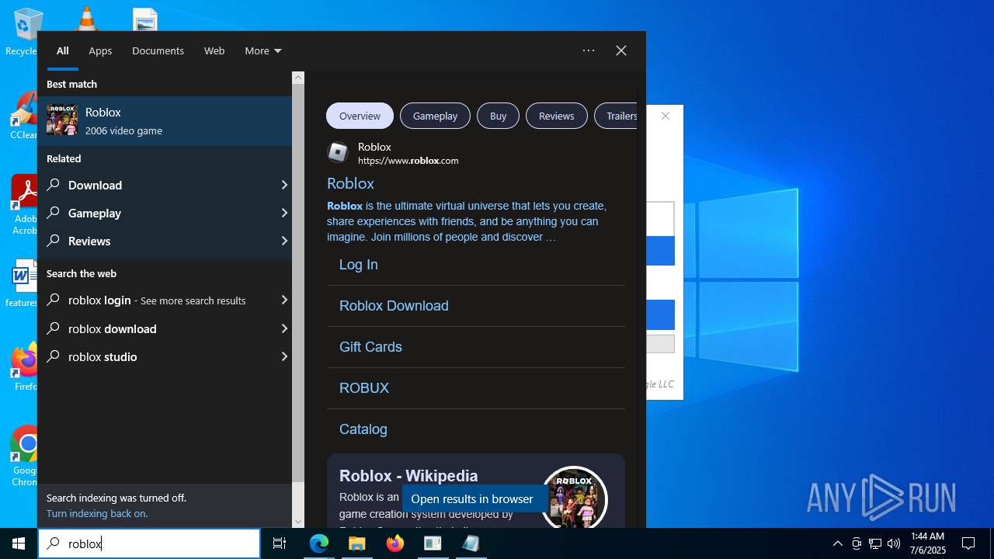Viewport: 994px width, 559px height.
Task: Click the Roblox favicon in the preview pane
Action: point(338,152)
